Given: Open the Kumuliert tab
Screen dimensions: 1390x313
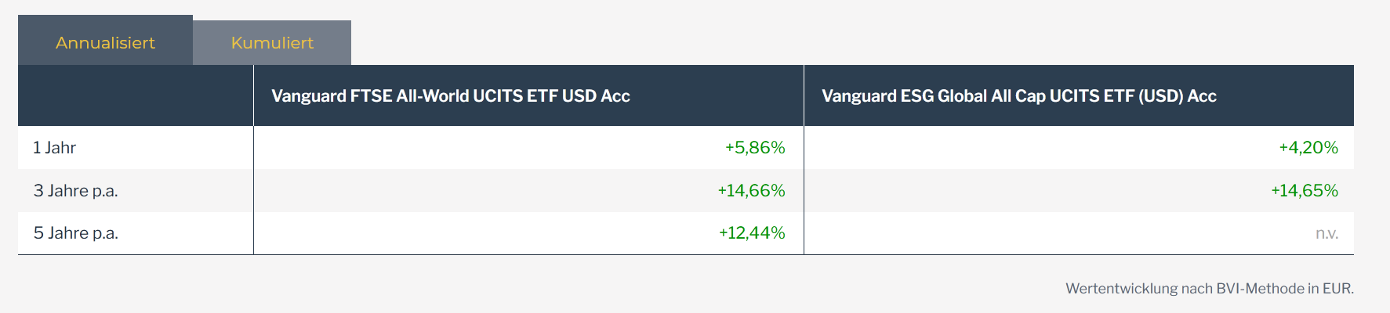Looking at the screenshot, I should (272, 43).
